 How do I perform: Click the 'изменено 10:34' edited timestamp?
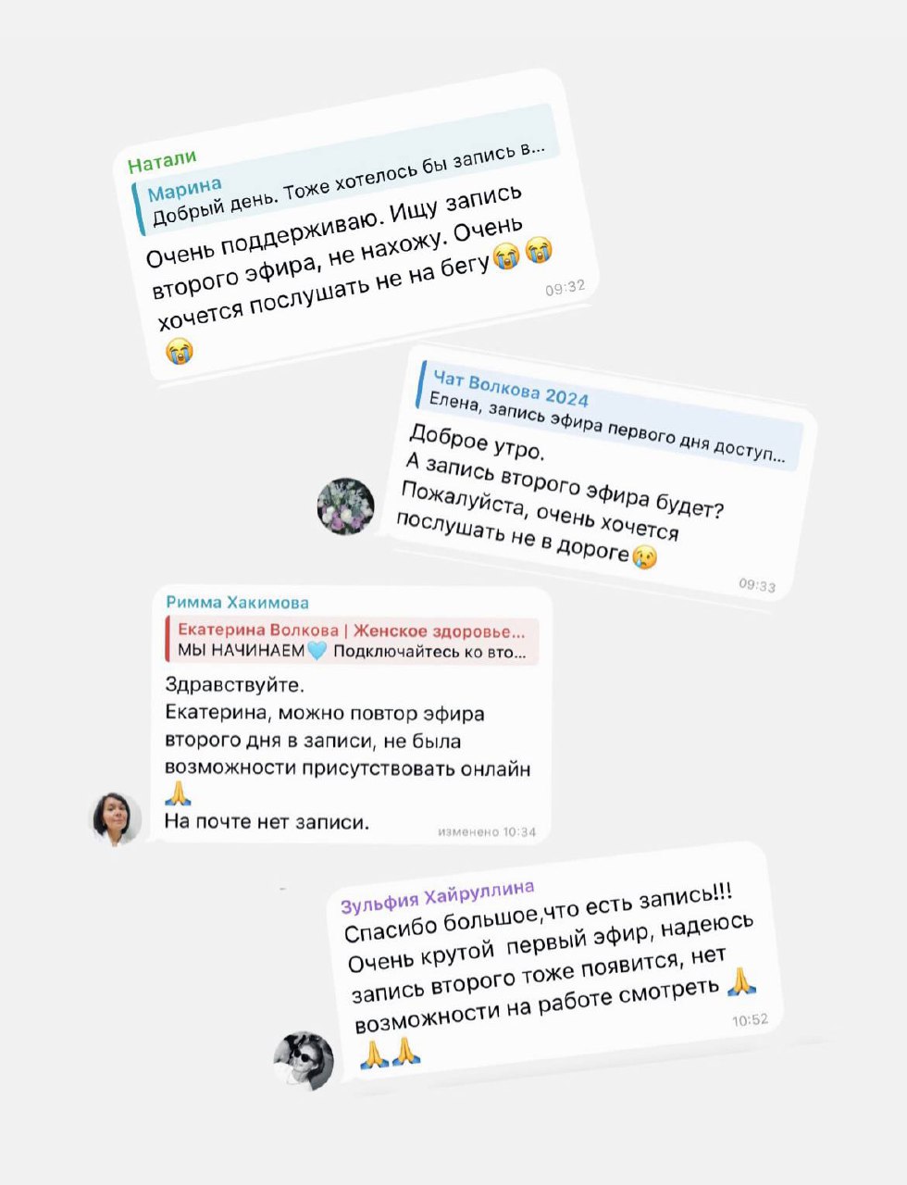coord(487,831)
